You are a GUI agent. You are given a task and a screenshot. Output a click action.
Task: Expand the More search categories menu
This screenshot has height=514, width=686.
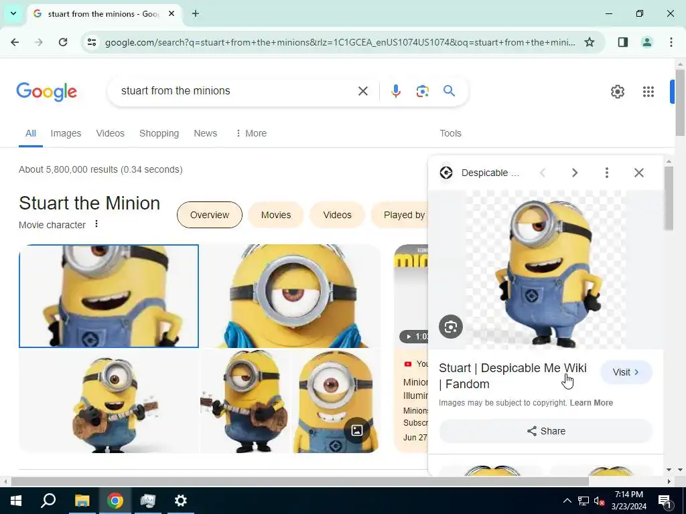tap(251, 133)
